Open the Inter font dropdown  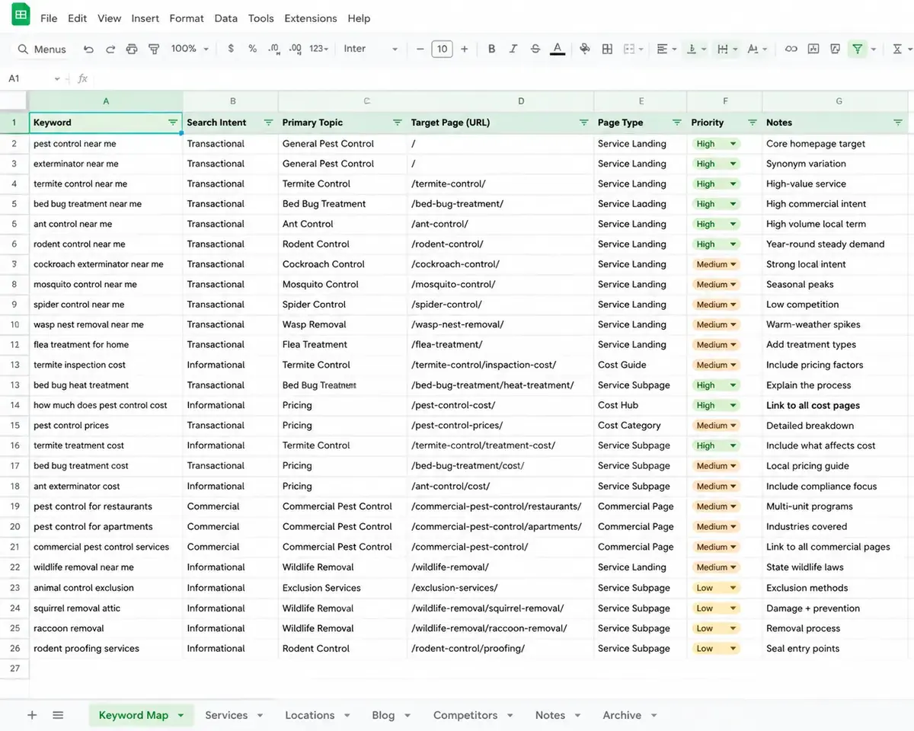pyautogui.click(x=371, y=49)
